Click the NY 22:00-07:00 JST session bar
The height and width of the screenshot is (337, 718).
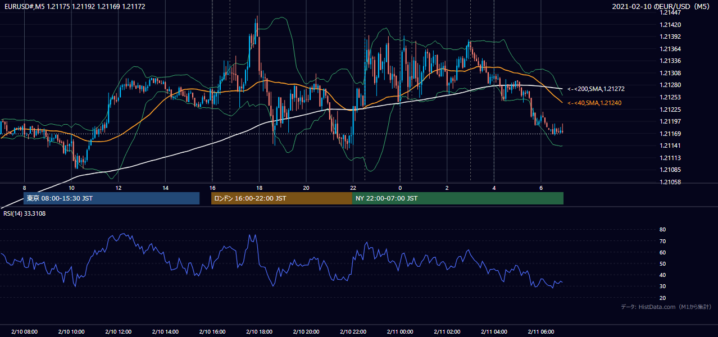458,198
